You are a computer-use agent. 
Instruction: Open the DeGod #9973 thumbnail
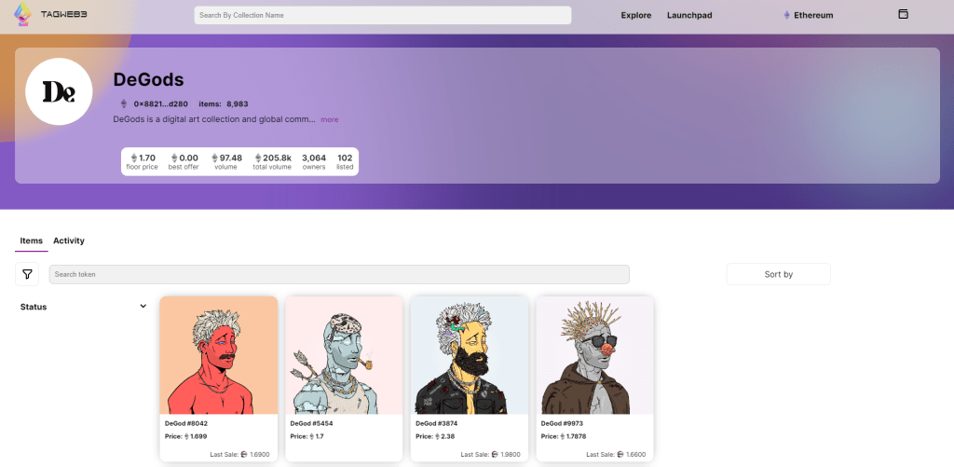(594, 355)
